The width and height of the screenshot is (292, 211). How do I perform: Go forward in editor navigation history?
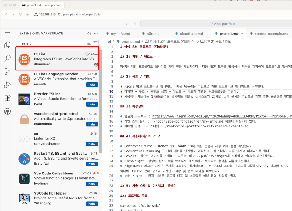coord(134,24)
